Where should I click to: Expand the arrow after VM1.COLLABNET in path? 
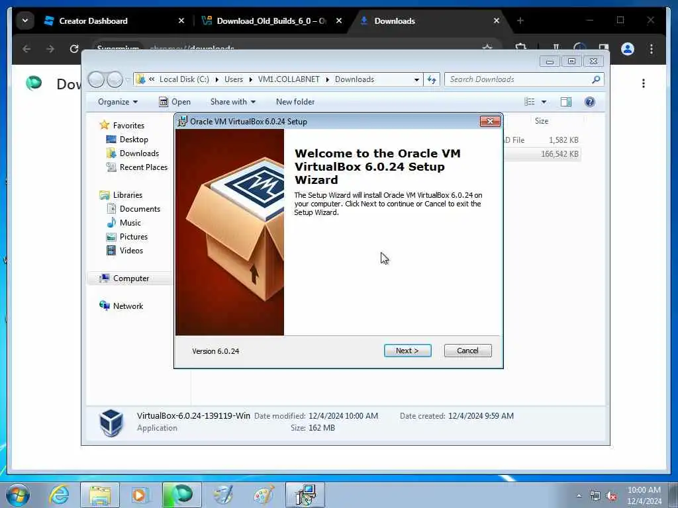coord(327,79)
